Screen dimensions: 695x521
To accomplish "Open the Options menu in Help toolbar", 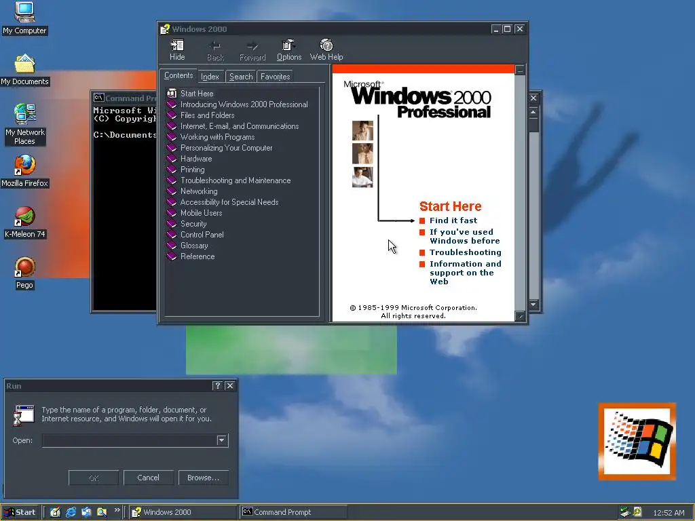I will (289, 50).
